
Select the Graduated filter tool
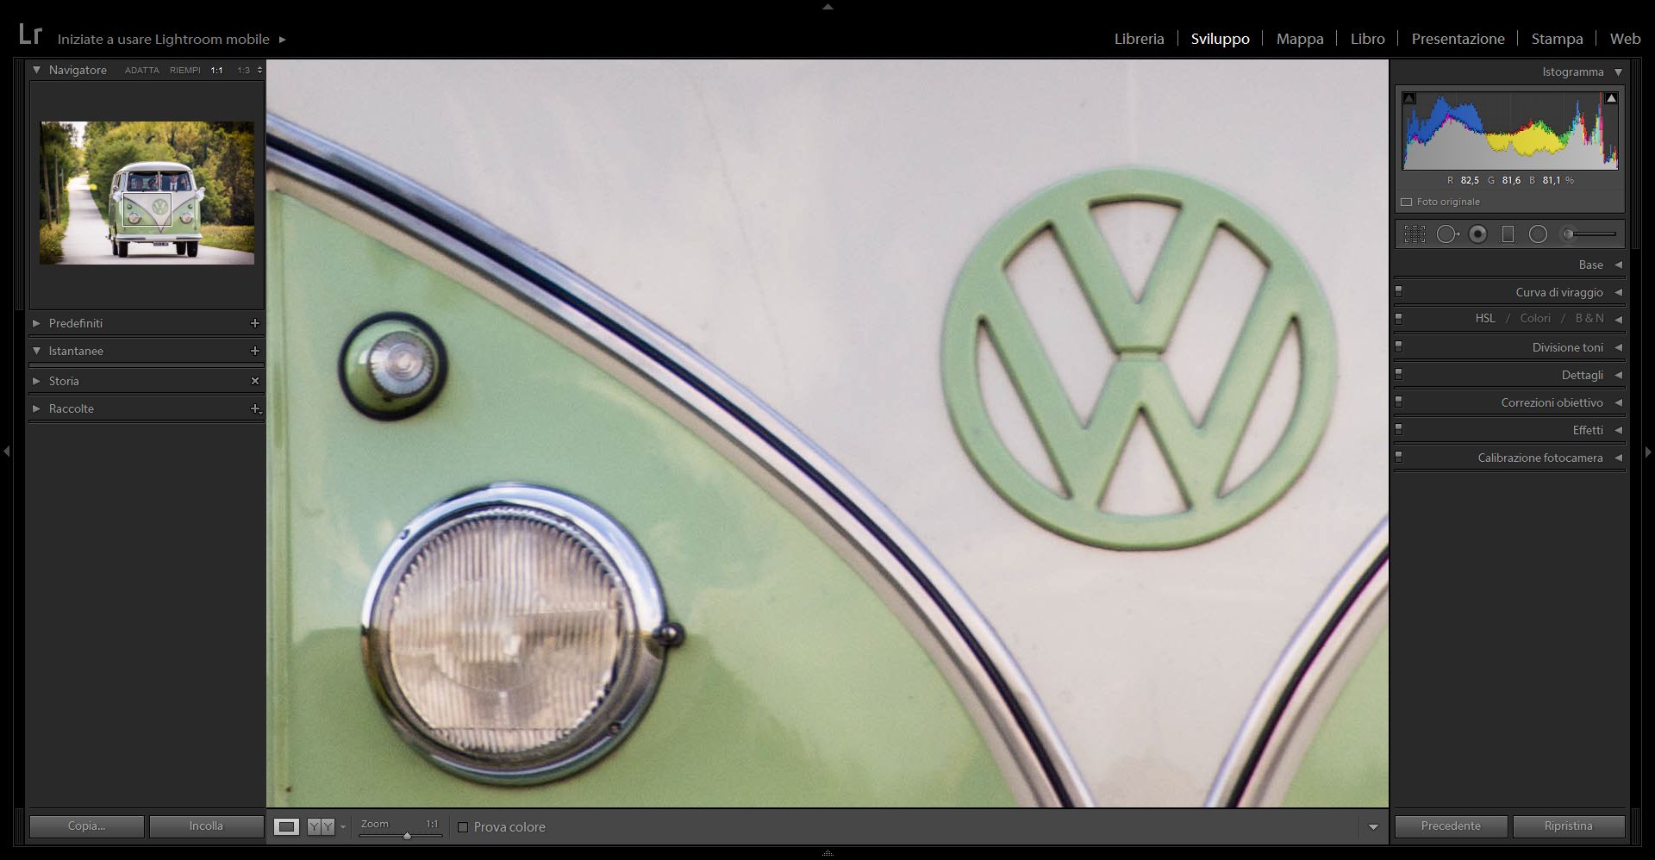click(x=1508, y=234)
